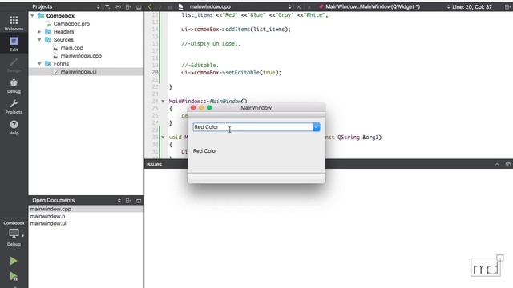The width and height of the screenshot is (513, 288).
Task: Open the Projects view selector dropdown
Action: coord(98,6)
